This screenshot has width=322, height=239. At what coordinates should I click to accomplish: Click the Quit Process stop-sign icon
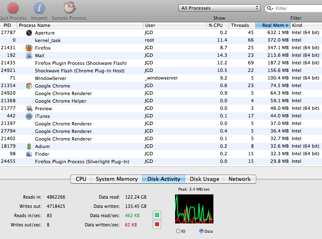13,8
